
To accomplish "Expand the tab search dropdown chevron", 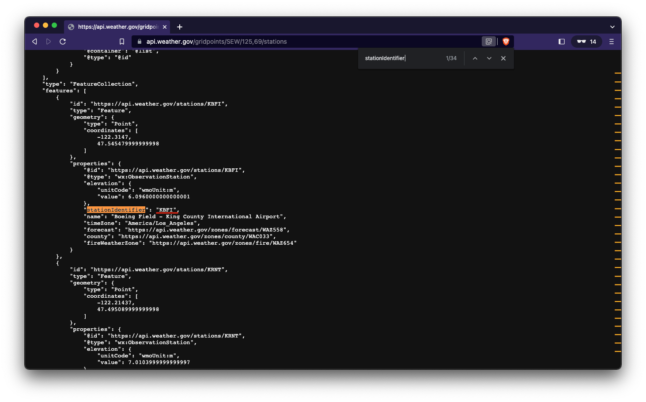I will (612, 27).
